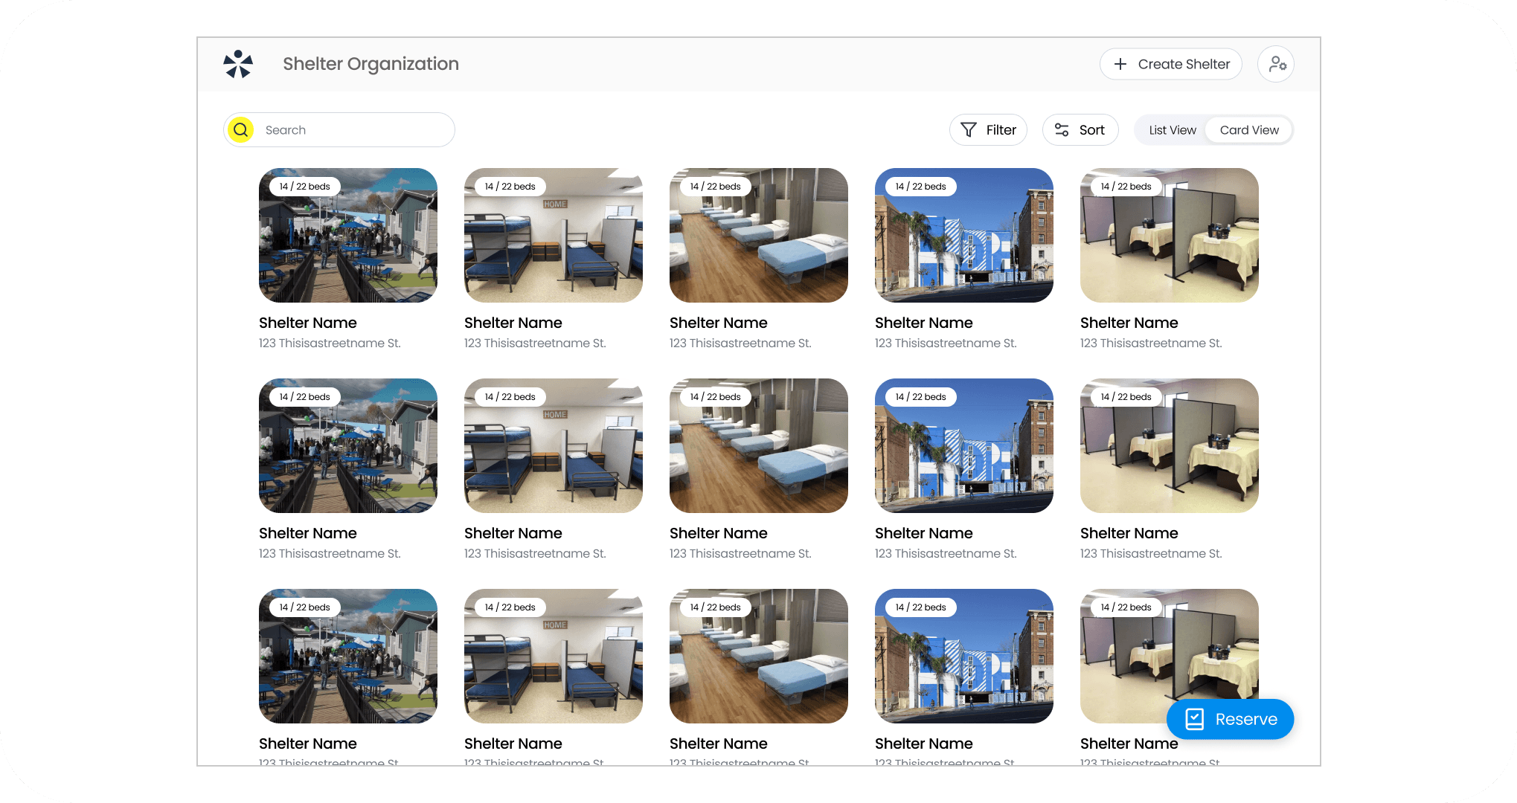1517x803 pixels.
Task: Switch to List View
Action: tap(1172, 130)
